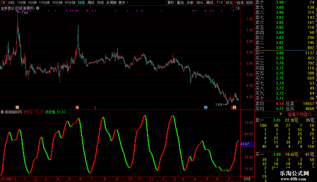Expand the 更多 periods menu
The height and width of the screenshot is (182, 317).
(x=123, y=3)
